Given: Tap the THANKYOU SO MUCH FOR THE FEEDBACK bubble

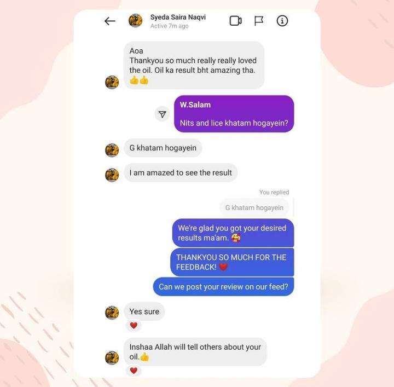Looking at the screenshot, I should point(232,262).
